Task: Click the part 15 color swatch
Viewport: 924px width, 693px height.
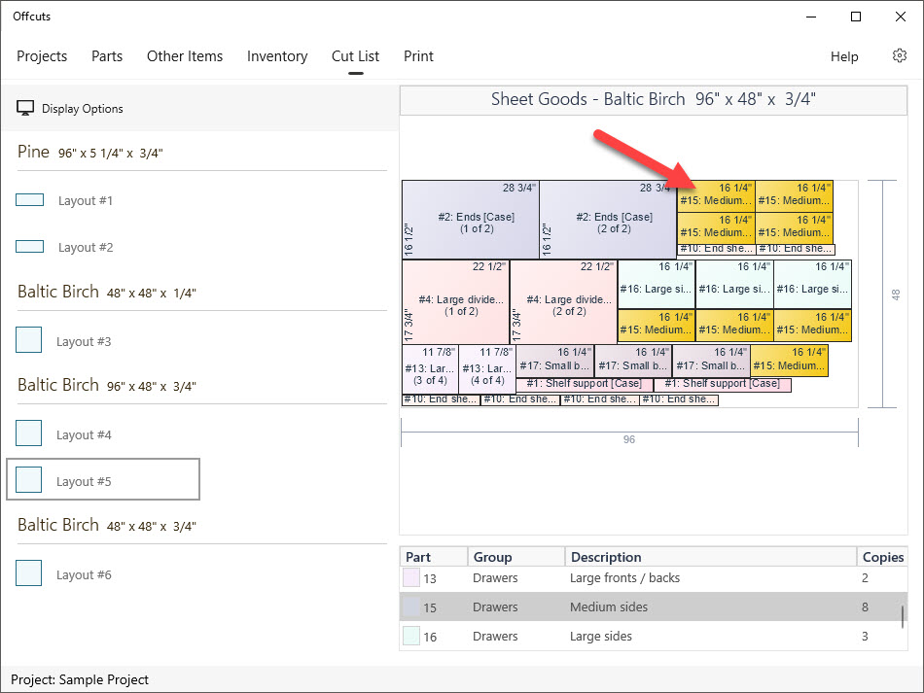Action: click(x=411, y=607)
